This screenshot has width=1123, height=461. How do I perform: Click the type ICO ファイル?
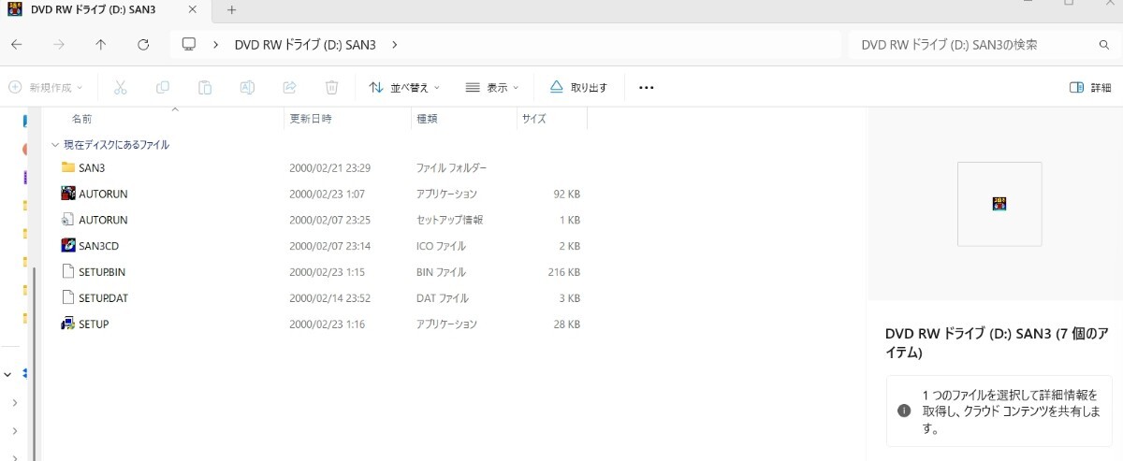pyautogui.click(x=441, y=246)
